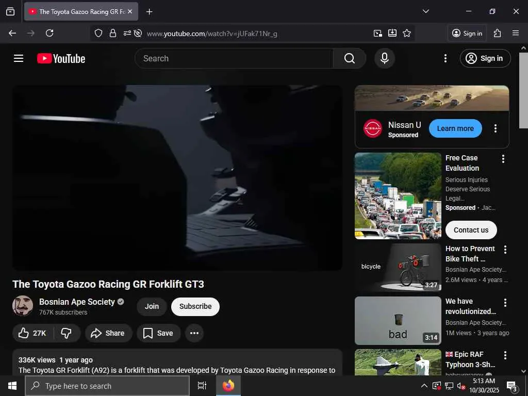
Task: Open options for the Bike Theft video
Action: tap(505, 250)
